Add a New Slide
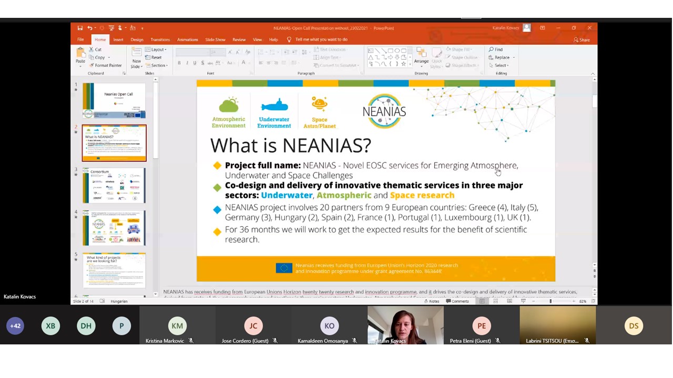This screenshot has width=673, height=378. point(136,58)
